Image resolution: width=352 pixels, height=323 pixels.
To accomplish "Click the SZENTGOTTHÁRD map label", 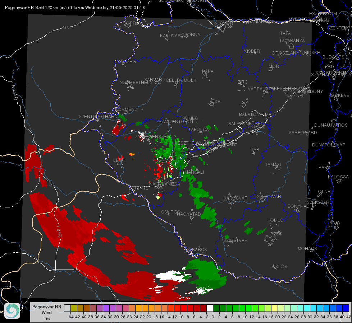I will pyautogui.click(x=98, y=117).
